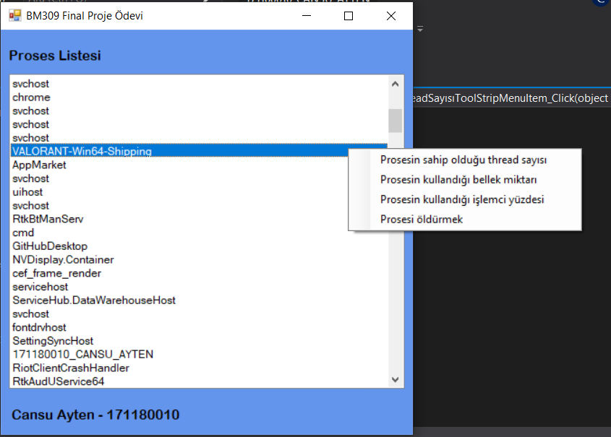This screenshot has height=437, width=611.
Task: Click the BM309 application icon in title bar
Action: point(14,14)
